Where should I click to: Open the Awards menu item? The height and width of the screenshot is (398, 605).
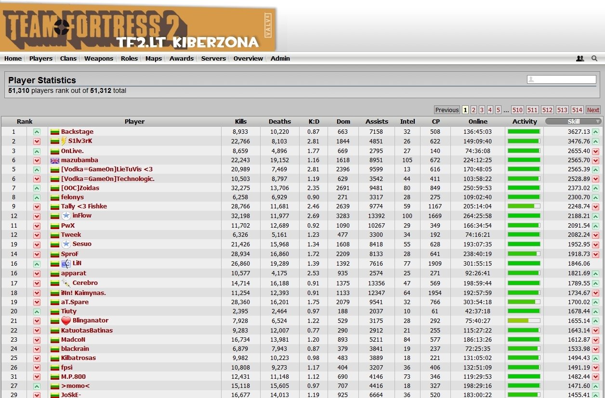point(182,59)
